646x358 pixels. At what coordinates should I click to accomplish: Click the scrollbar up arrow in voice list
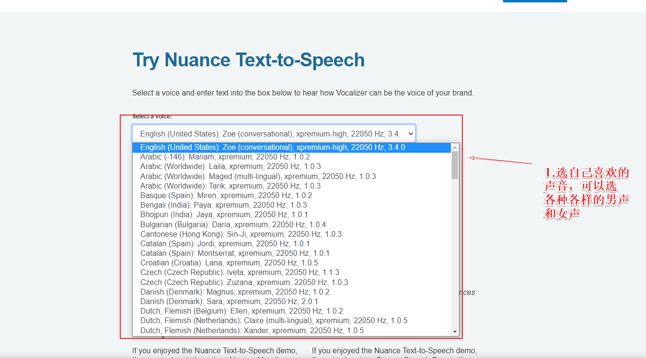(x=455, y=147)
